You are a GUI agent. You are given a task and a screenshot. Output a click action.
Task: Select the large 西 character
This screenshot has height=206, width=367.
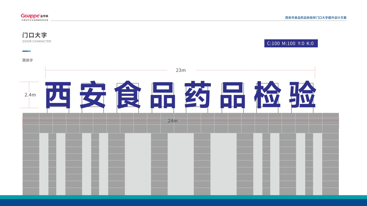(x=58, y=95)
